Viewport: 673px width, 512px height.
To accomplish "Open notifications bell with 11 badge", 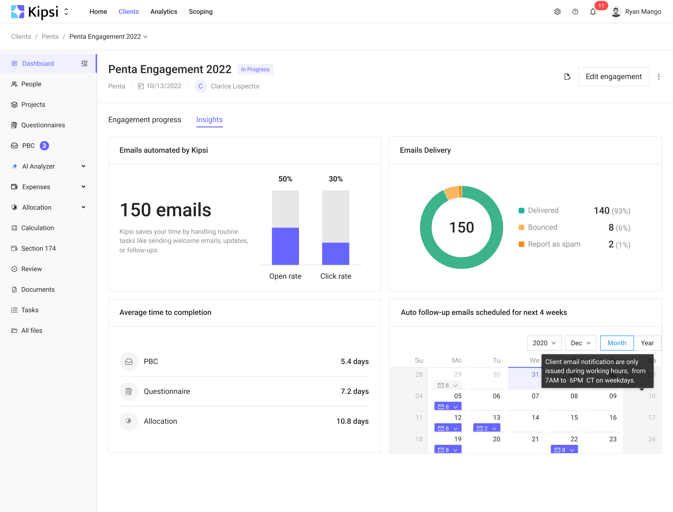I will click(593, 12).
